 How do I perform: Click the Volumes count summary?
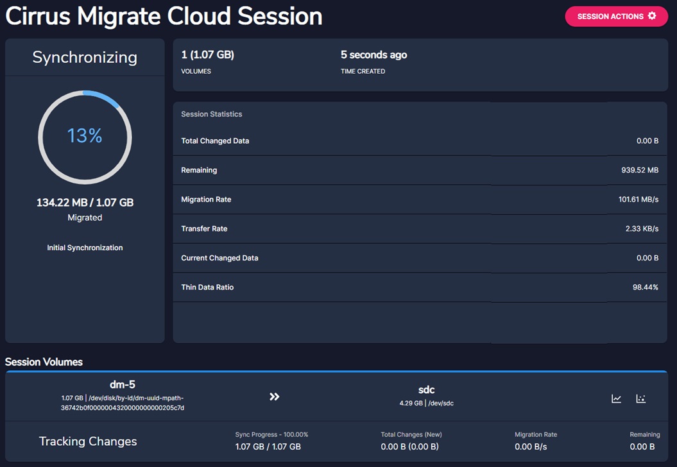[207, 56]
